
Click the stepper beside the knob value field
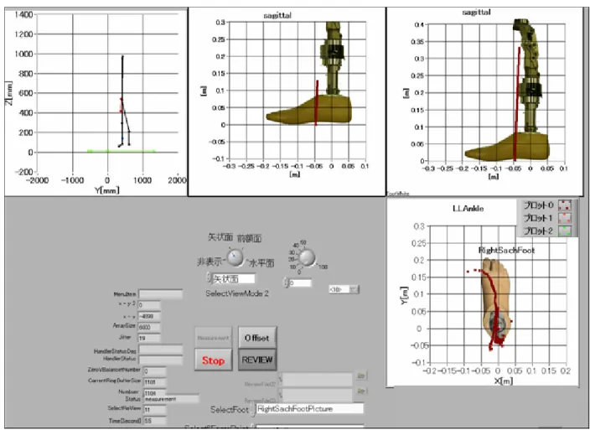click(286, 282)
